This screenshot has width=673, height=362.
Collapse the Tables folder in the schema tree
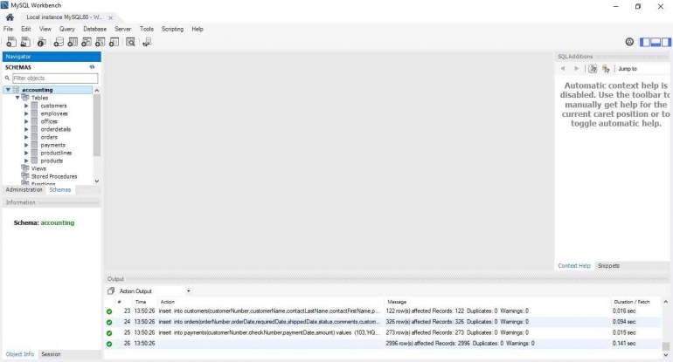pos(17,98)
